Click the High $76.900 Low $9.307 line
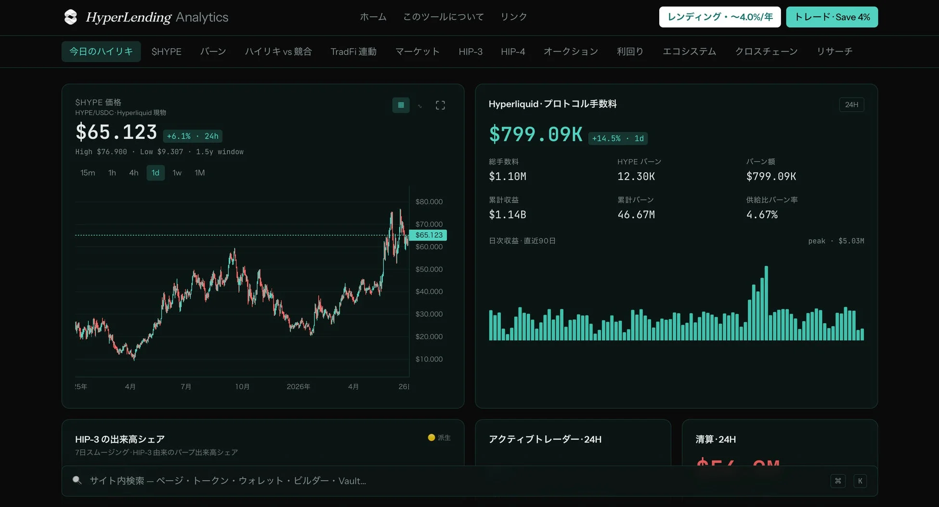This screenshot has height=507, width=939. point(159,152)
